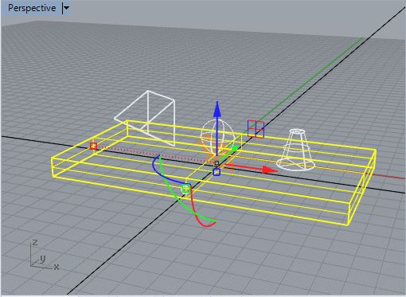Open the Perspective viewport dropdown arrow
The height and width of the screenshot is (297, 406).
(66, 8)
